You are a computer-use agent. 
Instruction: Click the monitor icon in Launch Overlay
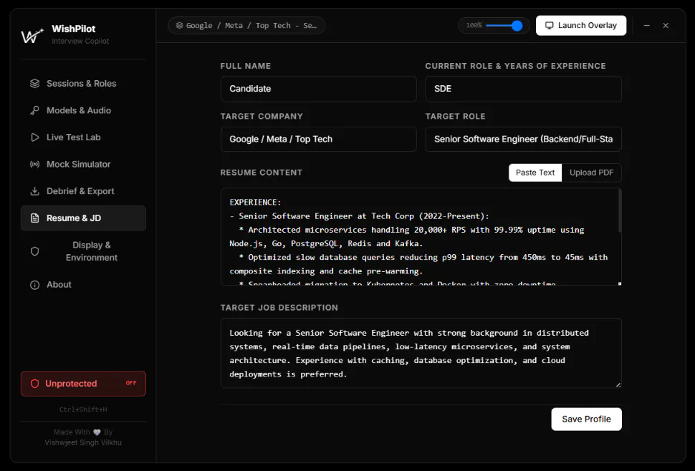(x=549, y=25)
